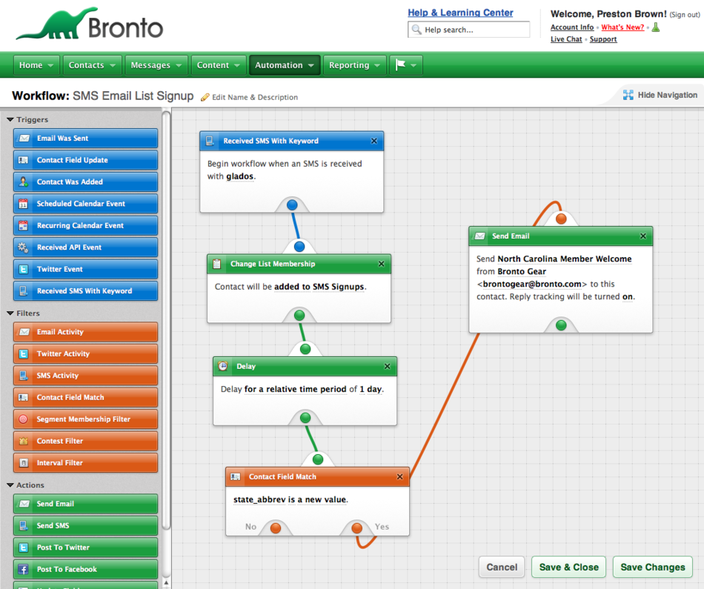
Task: Collapse the Actions section
Action: tap(10, 485)
